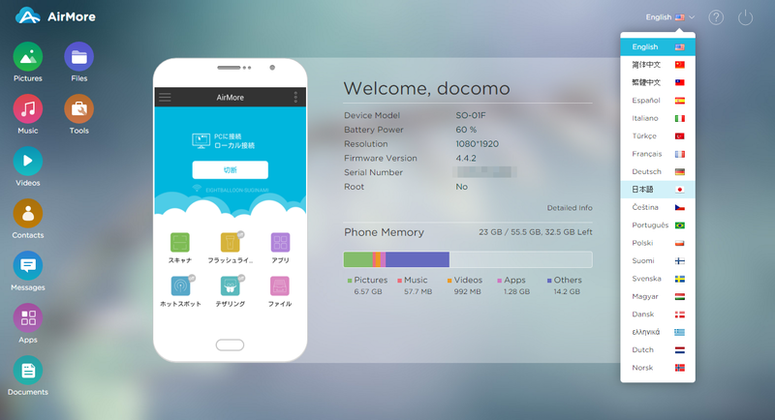775x420 pixels.
Task: Click the Apps 1.28 GB legend entry
Action: tap(513, 285)
